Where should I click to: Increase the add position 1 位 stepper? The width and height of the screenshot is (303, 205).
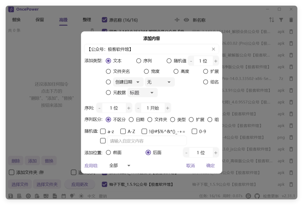click(x=216, y=153)
